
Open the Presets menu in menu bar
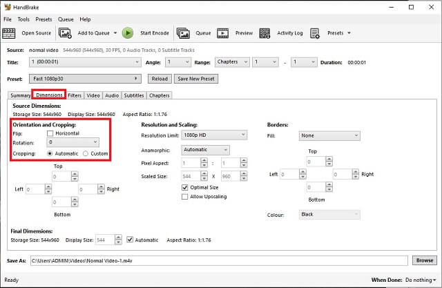point(44,19)
